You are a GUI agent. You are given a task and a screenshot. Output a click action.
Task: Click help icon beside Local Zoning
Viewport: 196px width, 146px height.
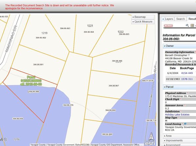pos(183,124)
